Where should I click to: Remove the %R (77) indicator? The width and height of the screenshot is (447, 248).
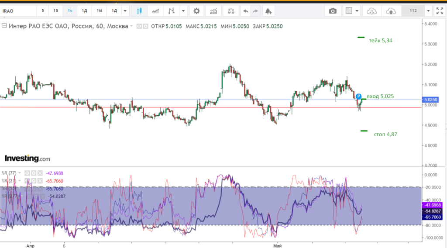[x=39, y=173]
